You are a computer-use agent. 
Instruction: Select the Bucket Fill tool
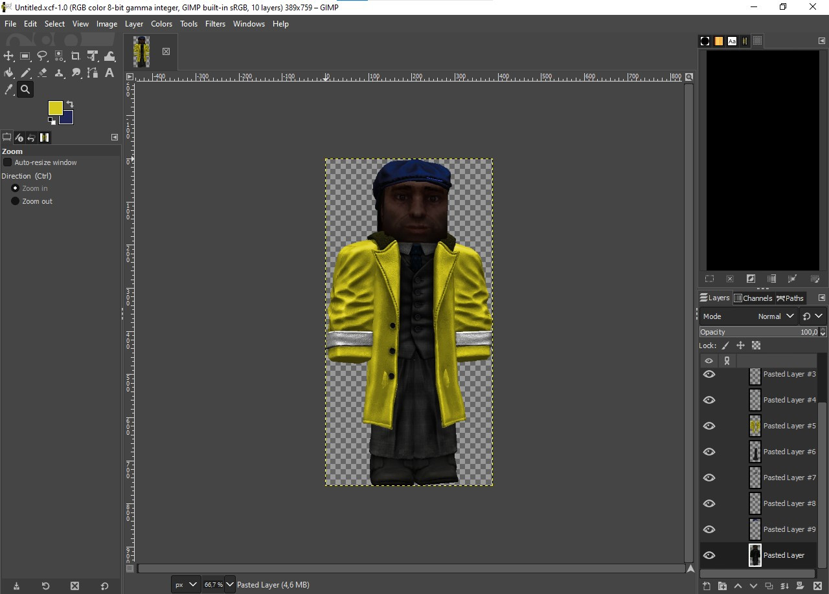click(x=8, y=73)
